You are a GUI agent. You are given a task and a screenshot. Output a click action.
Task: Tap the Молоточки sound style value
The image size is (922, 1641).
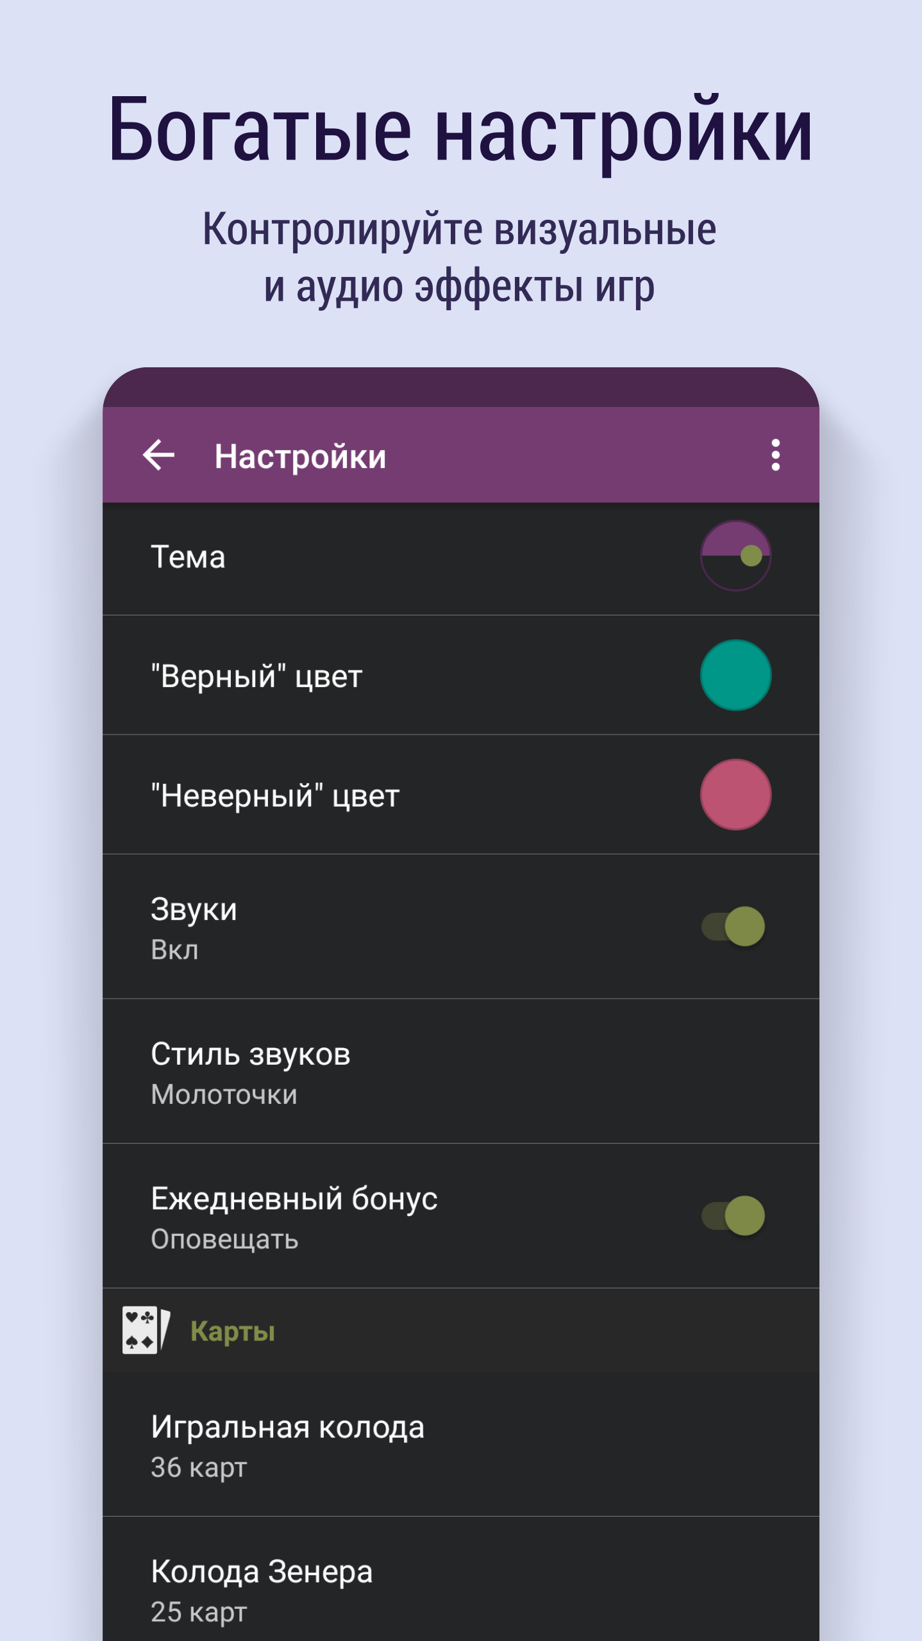click(x=224, y=1094)
